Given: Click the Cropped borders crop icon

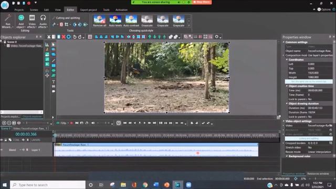Looking at the screenshot, I should [x=331, y=143].
